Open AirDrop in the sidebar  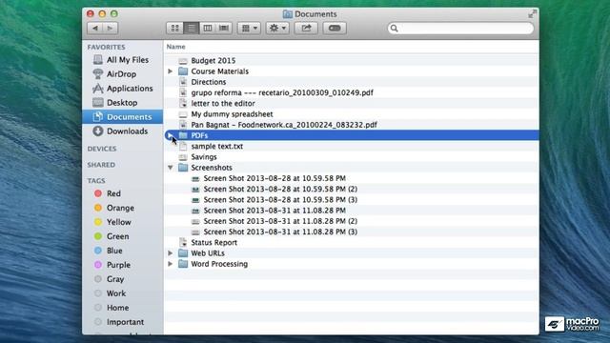coord(121,74)
